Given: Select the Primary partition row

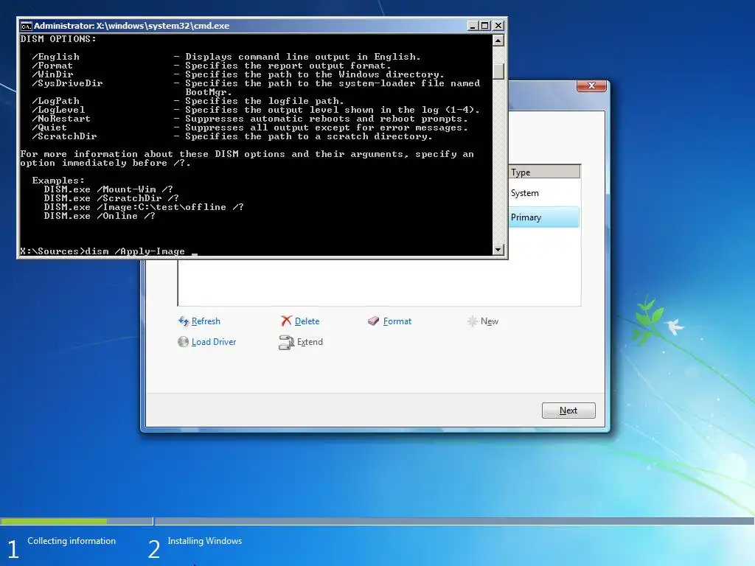Looking at the screenshot, I should (x=544, y=217).
